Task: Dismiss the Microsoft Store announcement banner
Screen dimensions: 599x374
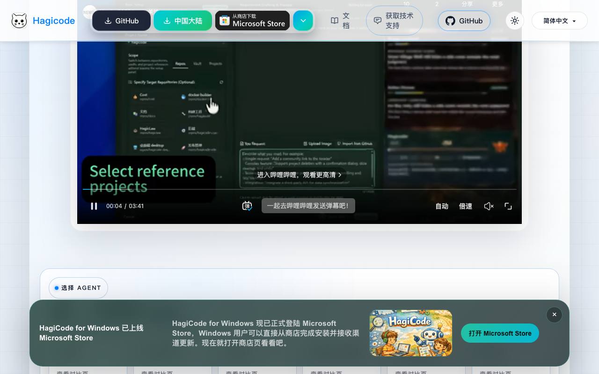Action: click(x=554, y=315)
